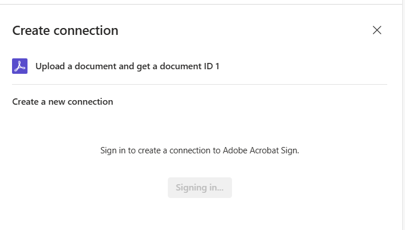The width and height of the screenshot is (405, 230).
Task: Click the divider line under the action title
Action: tap(200, 84)
